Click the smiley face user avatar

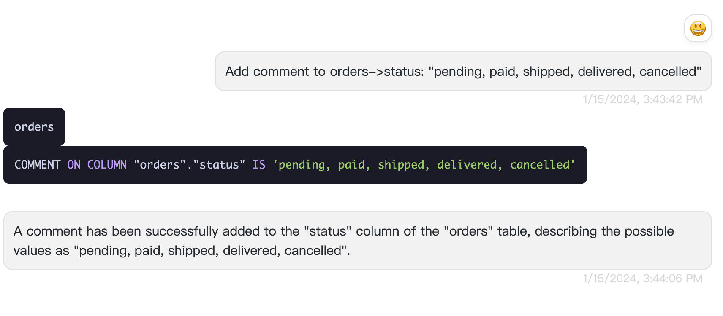coord(698,29)
